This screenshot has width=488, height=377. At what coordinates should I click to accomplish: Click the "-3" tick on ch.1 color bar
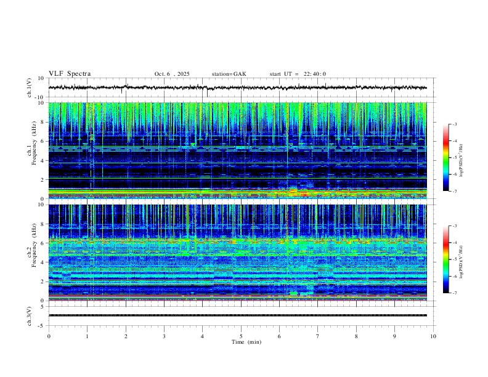point(454,124)
